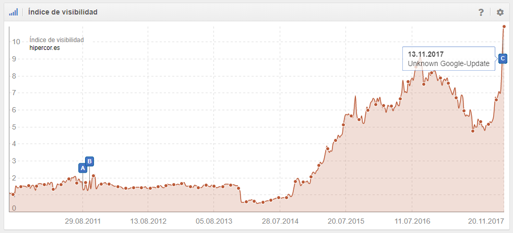Click the 05.08.2013 axis date
The width and height of the screenshot is (513, 233).
click(214, 221)
